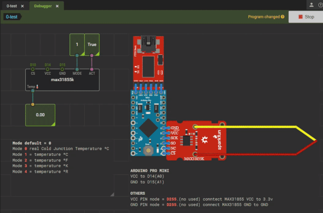Click the input pin of the 0.00 watch node
323x213 pixels.
[x=33, y=104]
